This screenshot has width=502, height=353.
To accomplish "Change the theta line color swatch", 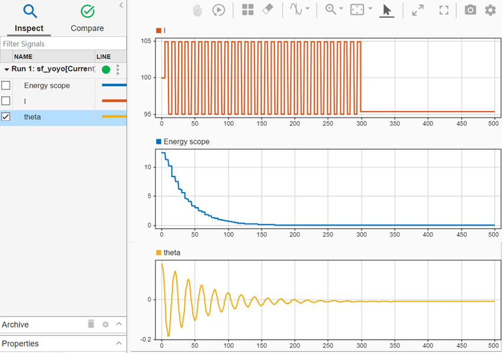I will click(x=113, y=117).
